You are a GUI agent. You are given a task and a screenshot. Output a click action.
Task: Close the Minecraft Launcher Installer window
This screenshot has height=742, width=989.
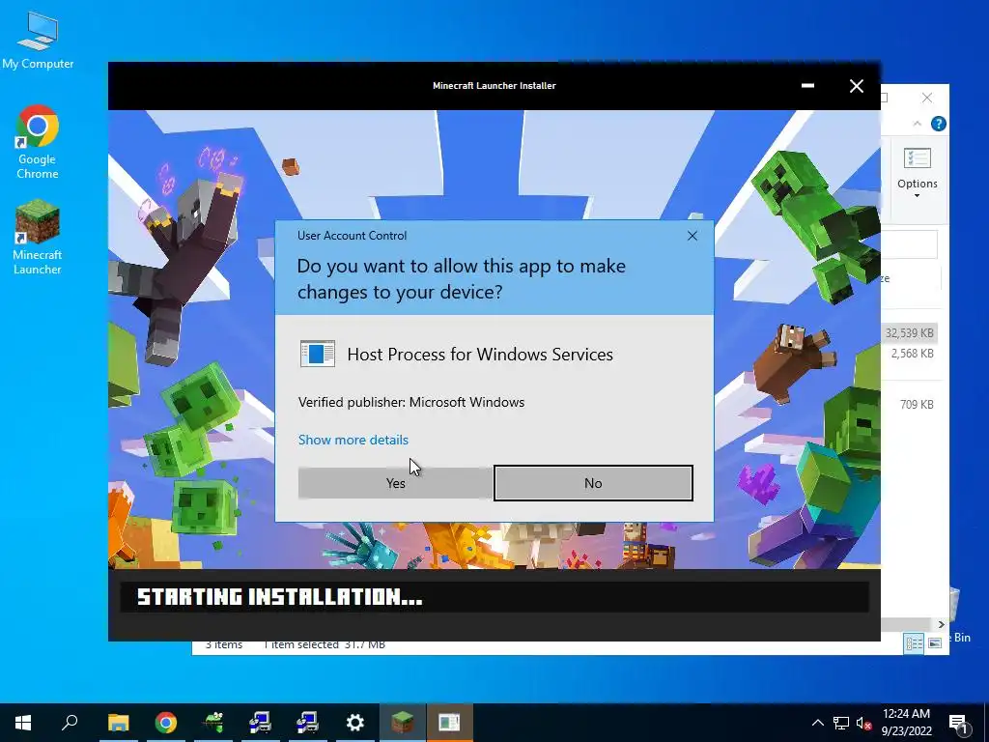click(856, 86)
